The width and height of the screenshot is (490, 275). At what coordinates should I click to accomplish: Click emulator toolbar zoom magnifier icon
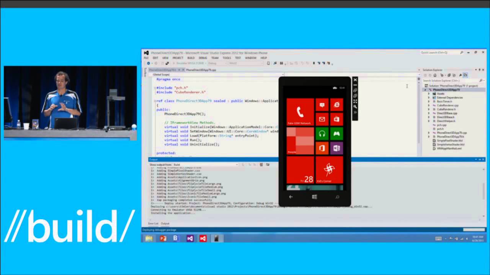[x=355, y=107]
